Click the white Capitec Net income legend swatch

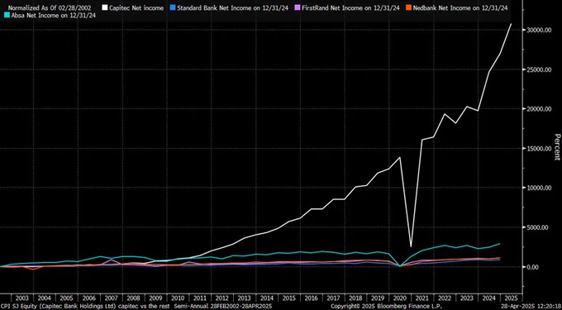105,7
